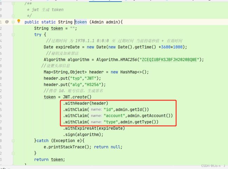The height and width of the screenshot is (169, 228).
Task: Open the yellow lightbulb quick-fix menu
Action: tap(19, 21)
